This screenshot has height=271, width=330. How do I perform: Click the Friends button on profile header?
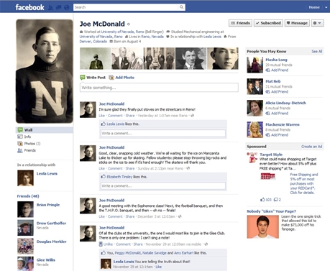click(x=240, y=23)
